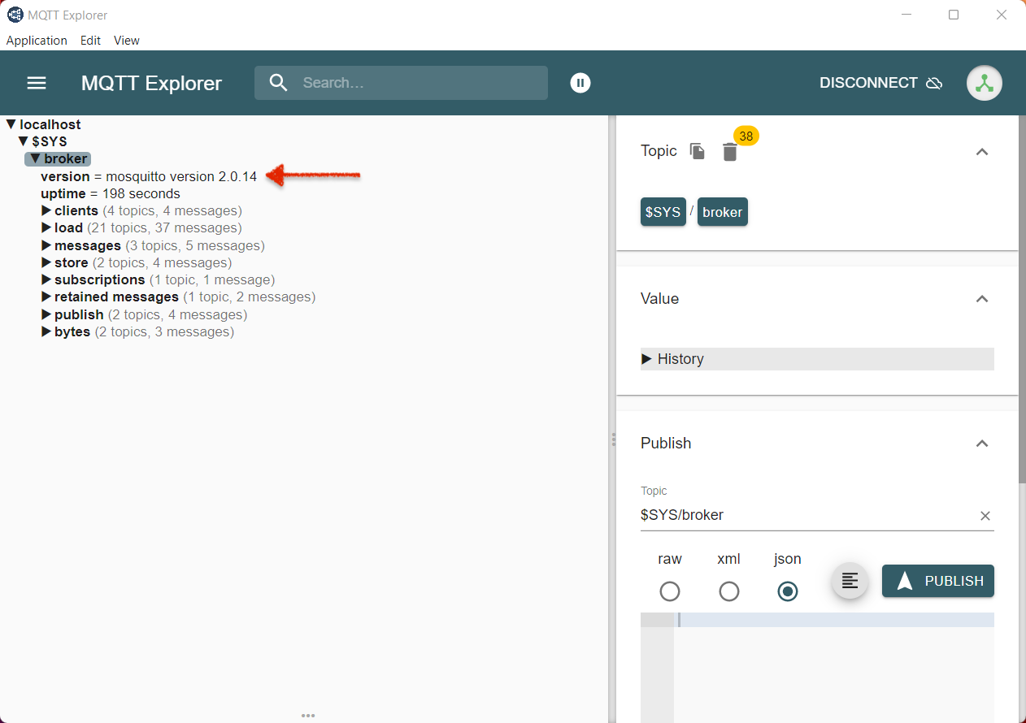Pause incoming message updates

pos(580,83)
